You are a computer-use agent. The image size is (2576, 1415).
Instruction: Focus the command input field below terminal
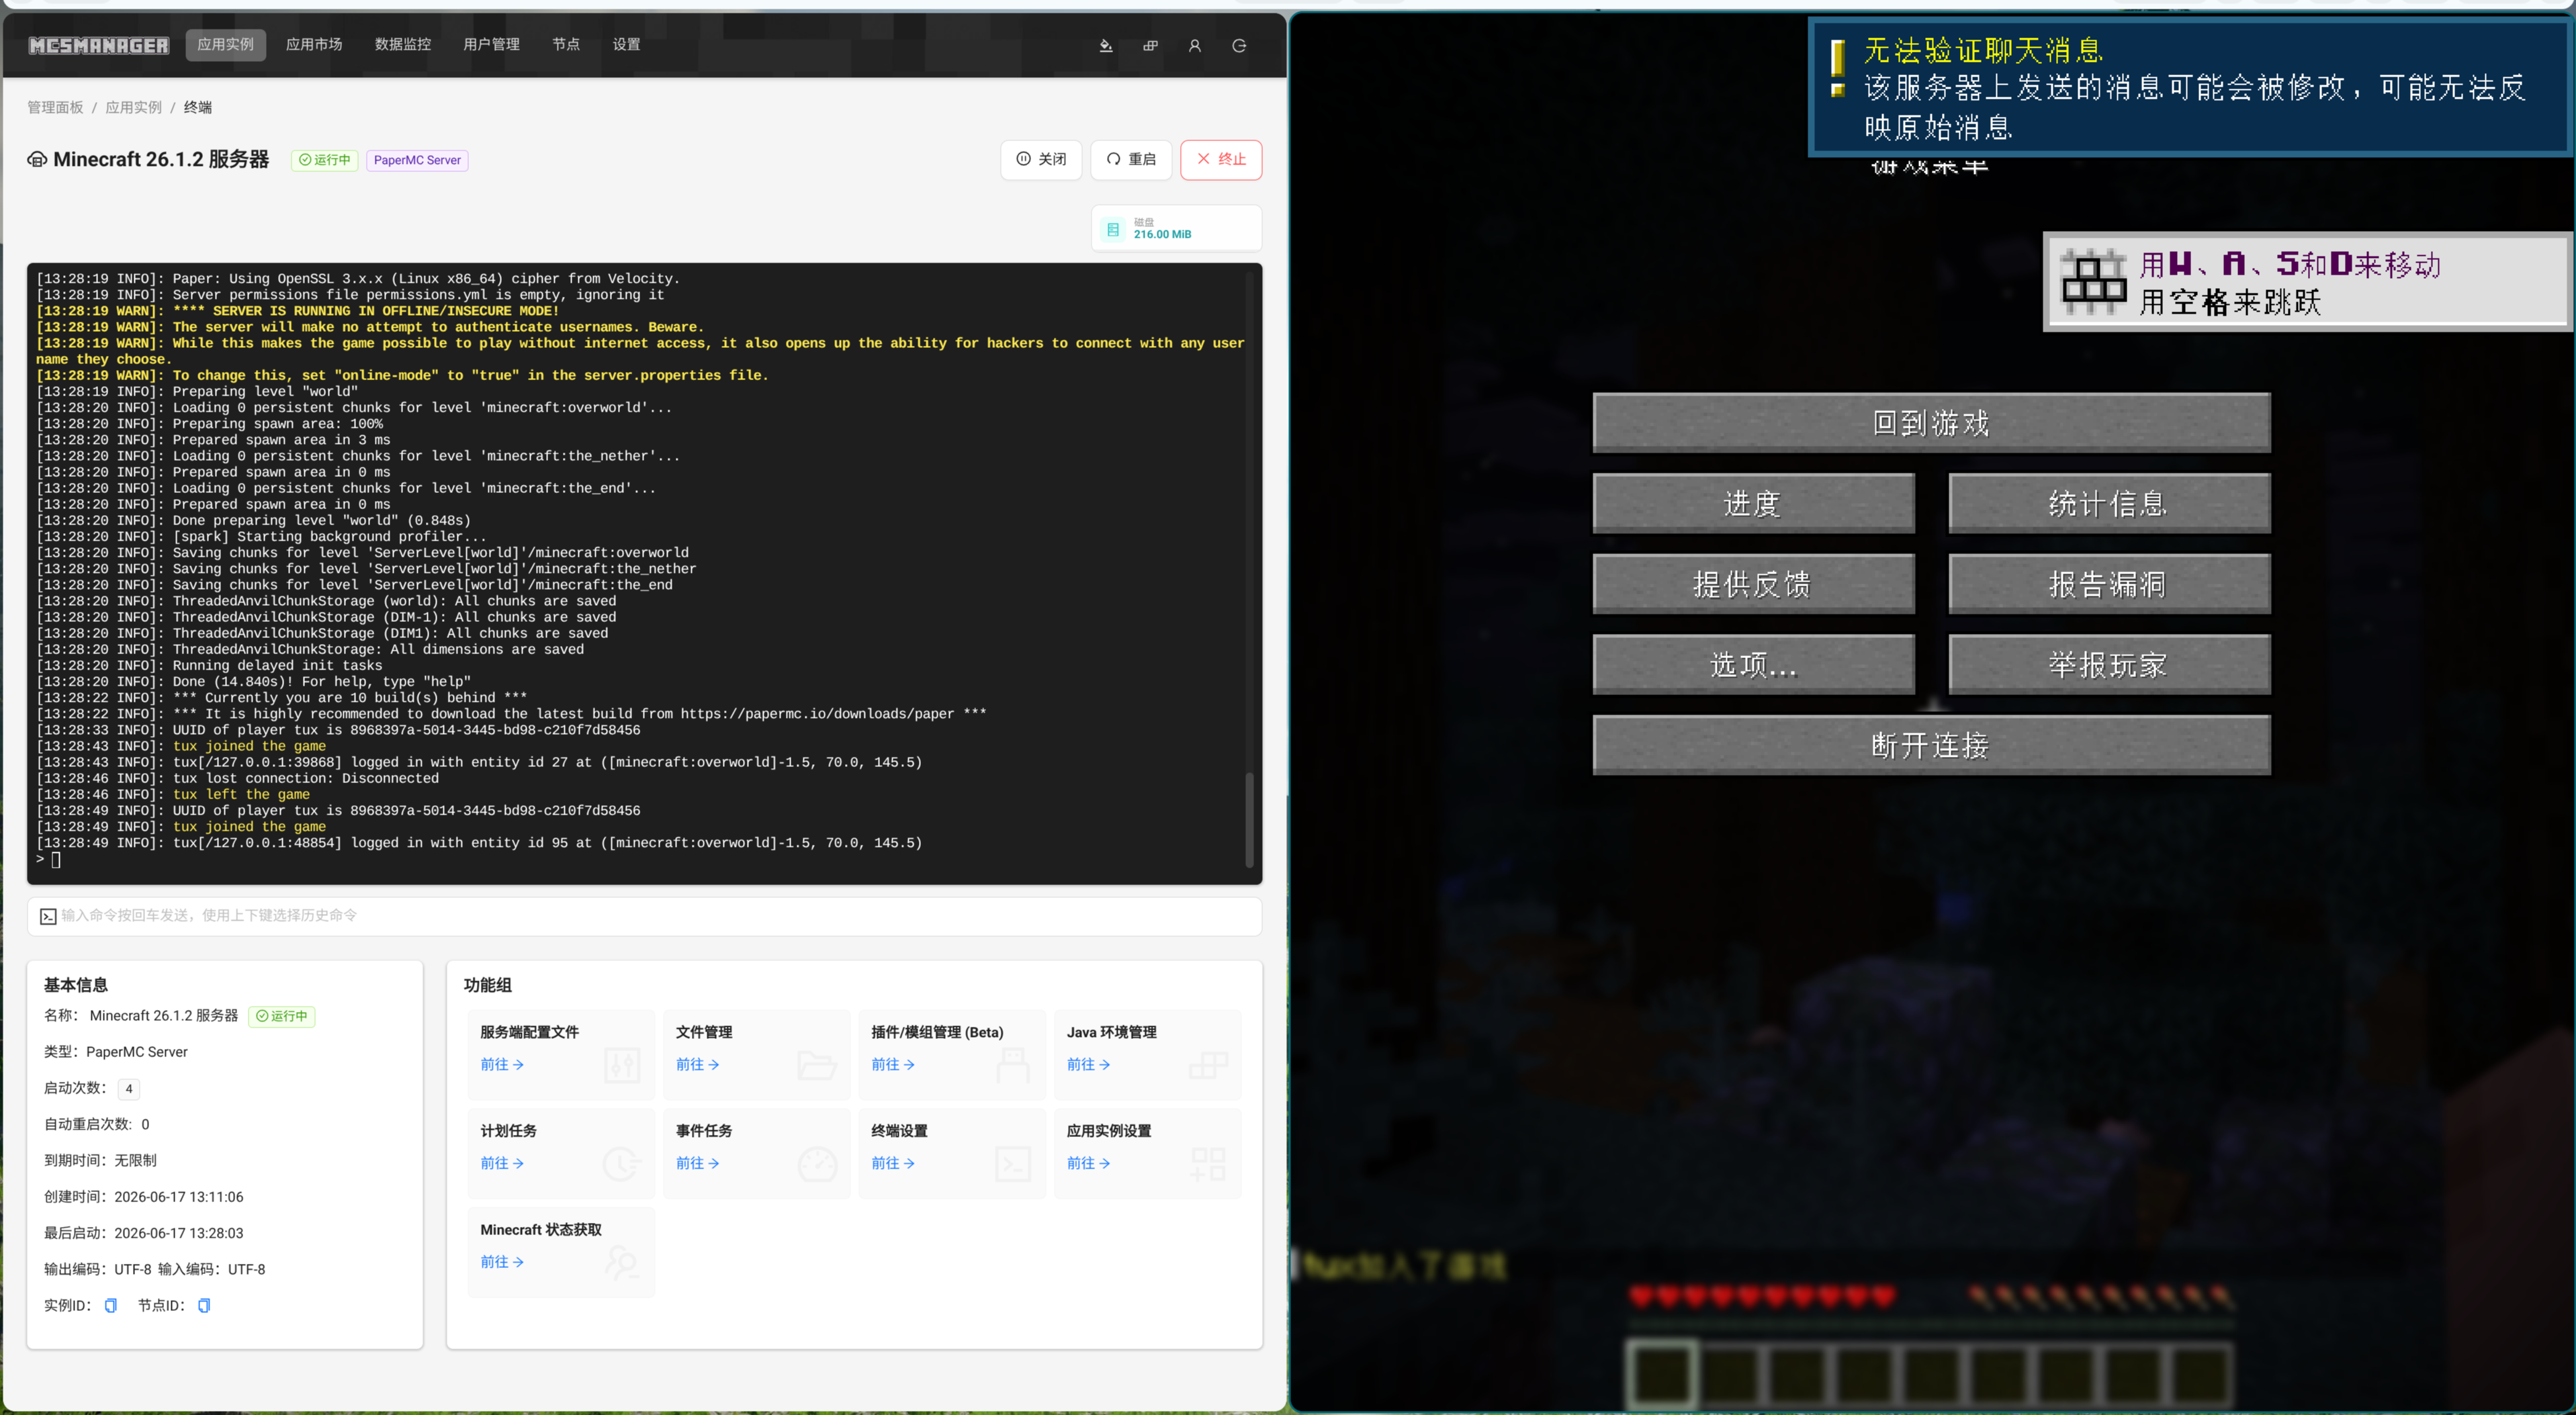coord(644,916)
